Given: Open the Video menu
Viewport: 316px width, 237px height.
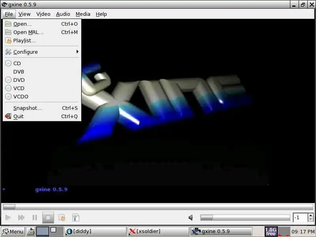Looking at the screenshot, I should (43, 14).
